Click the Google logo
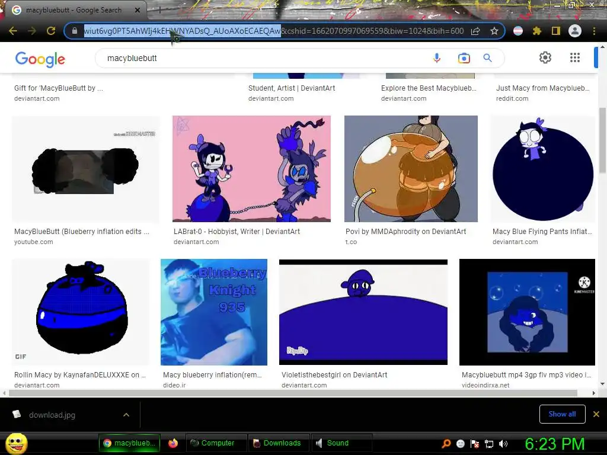This screenshot has width=607, height=455. click(40, 59)
